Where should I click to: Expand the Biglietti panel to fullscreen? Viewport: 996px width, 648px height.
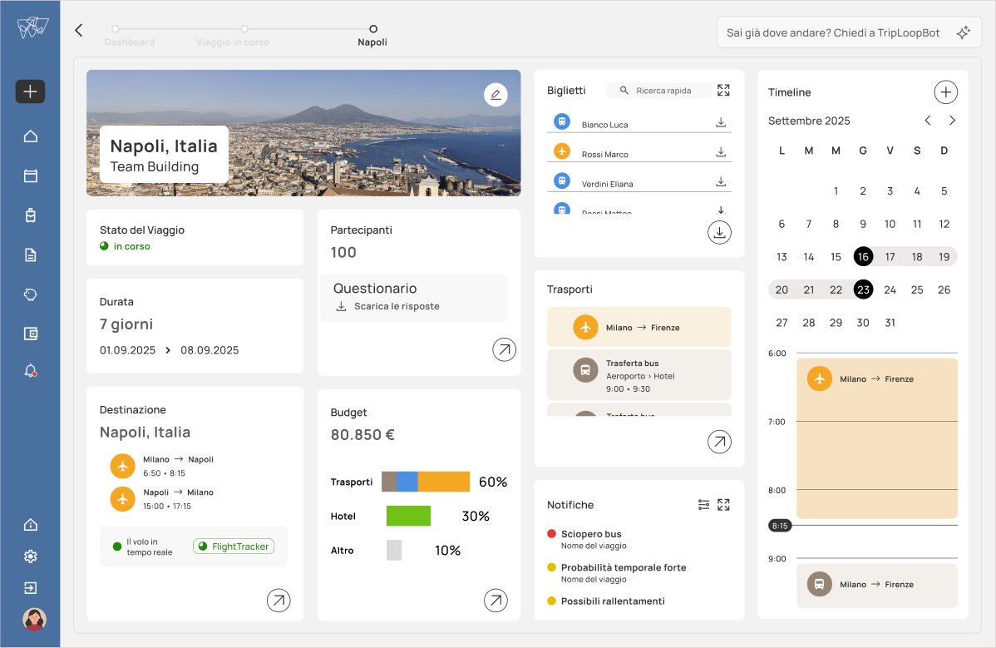[x=723, y=90]
